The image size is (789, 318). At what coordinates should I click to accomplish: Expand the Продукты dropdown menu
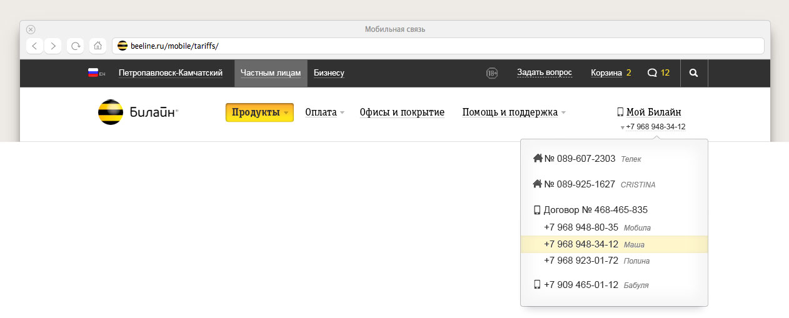point(259,112)
